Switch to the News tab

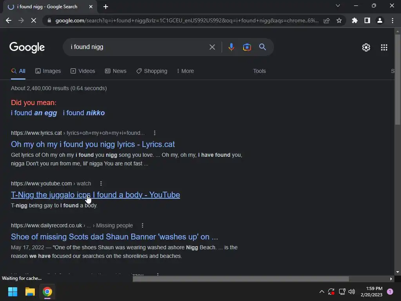pos(116,71)
